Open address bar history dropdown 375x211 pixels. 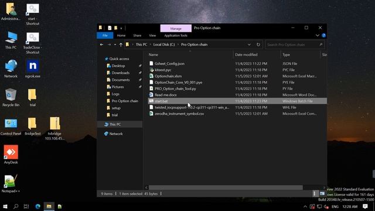point(249,45)
